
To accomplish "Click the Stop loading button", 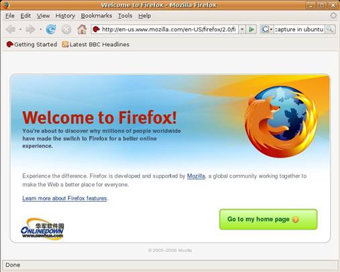I will point(66,29).
